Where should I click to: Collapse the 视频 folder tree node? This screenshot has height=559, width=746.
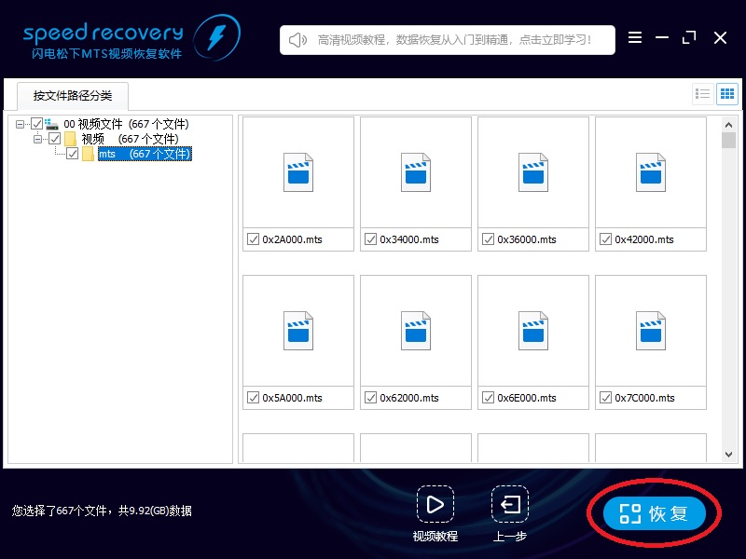point(37,139)
